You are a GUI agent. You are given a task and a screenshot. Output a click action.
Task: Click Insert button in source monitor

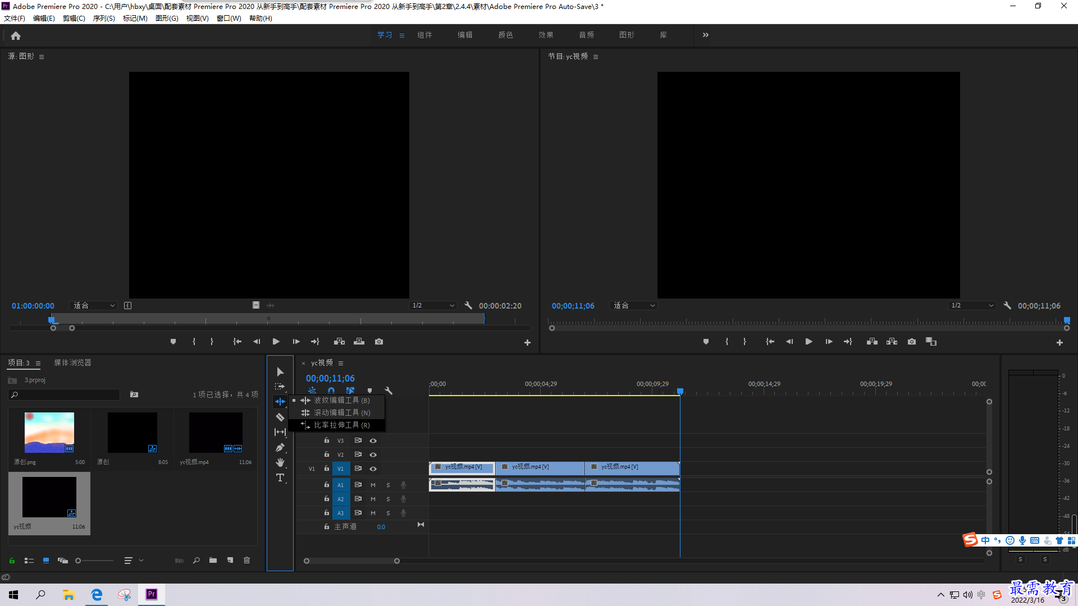coord(339,342)
